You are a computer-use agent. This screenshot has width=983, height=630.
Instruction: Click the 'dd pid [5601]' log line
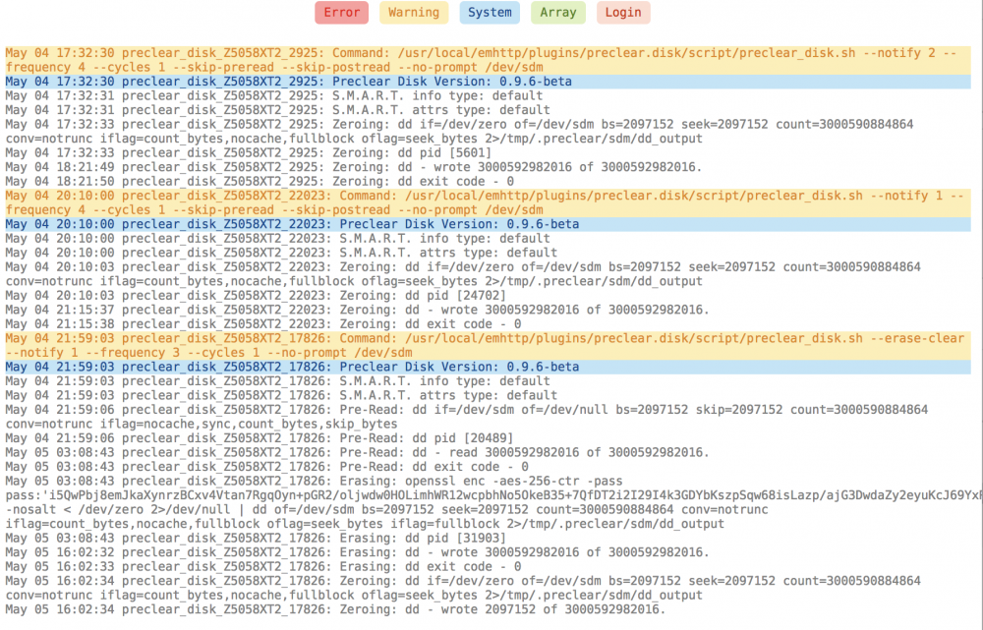pos(249,153)
